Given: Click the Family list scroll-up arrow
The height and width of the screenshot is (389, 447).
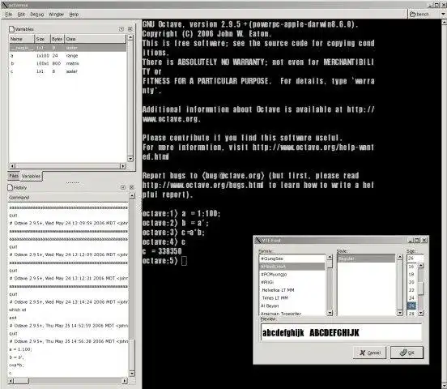Looking at the screenshot, I should (x=330, y=257).
